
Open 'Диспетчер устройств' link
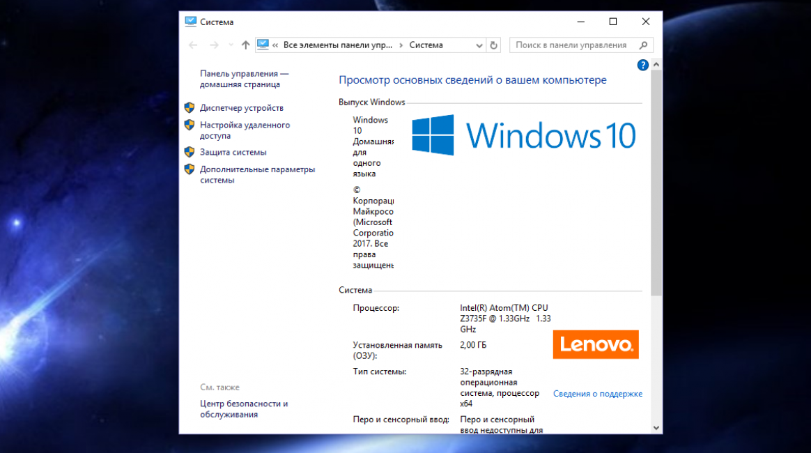[x=242, y=108]
